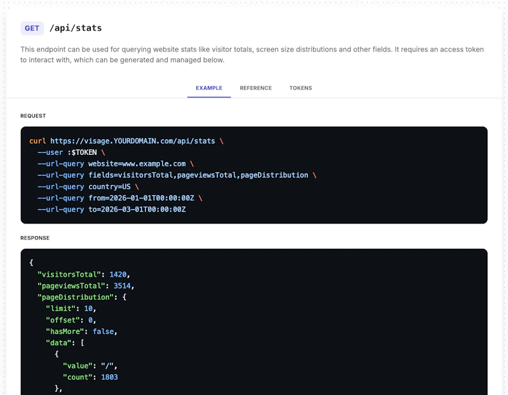508x395 pixels.
Task: Click the to=2026-03-01T00:00:00Z line
Action: (x=112, y=210)
